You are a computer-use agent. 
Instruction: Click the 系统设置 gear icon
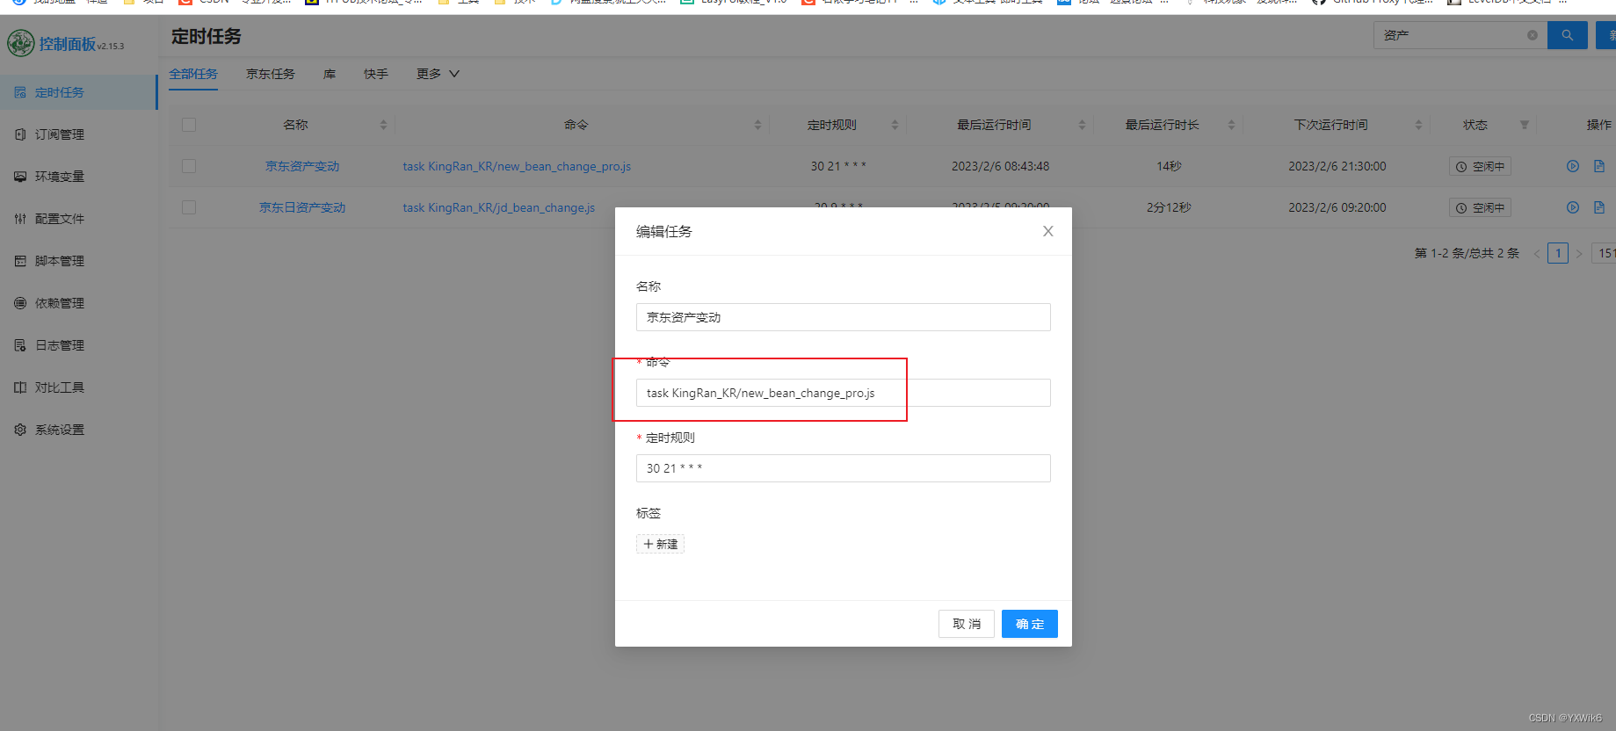(x=20, y=430)
